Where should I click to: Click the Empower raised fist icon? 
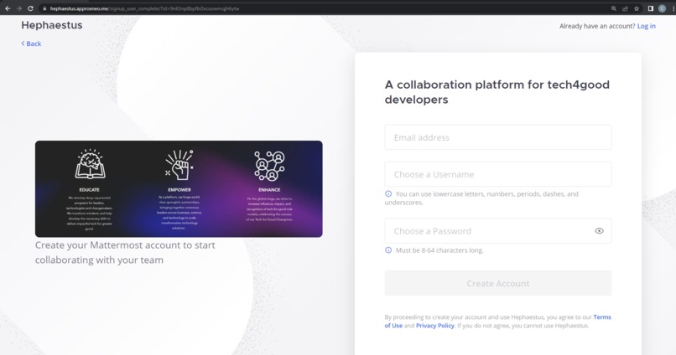[179, 165]
